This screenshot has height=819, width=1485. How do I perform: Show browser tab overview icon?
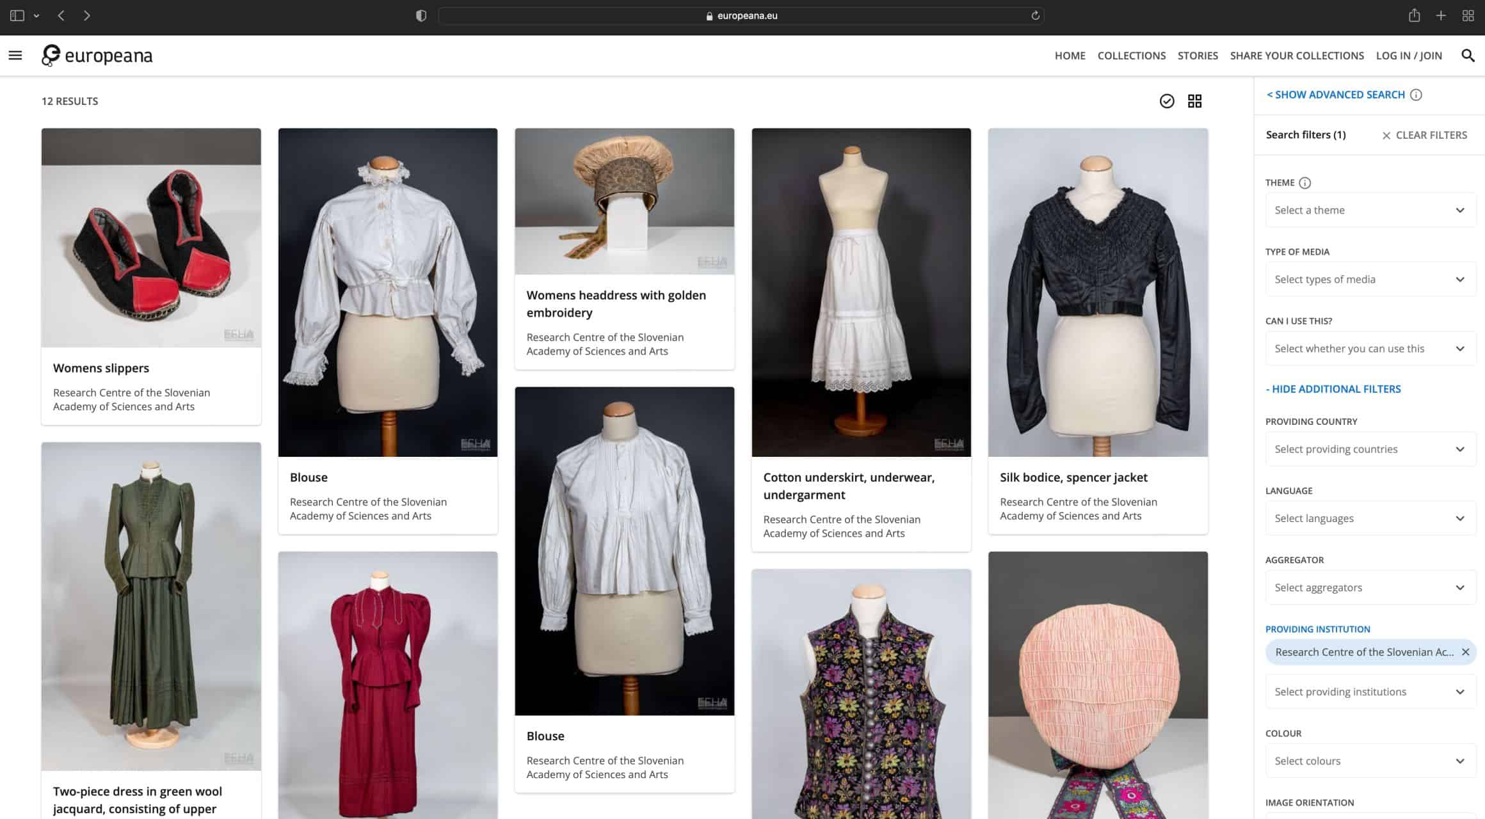pos(1468,16)
